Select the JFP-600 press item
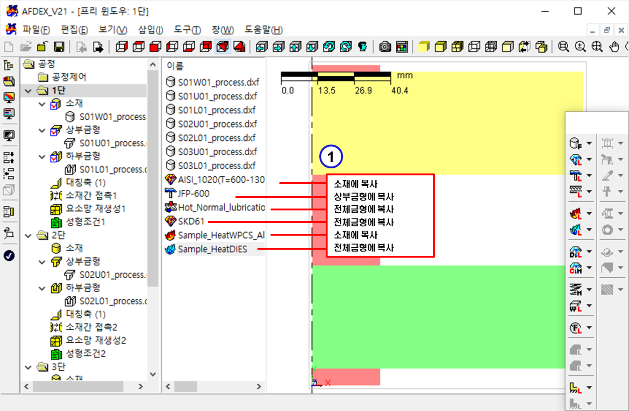Image resolution: width=629 pixels, height=411 pixels. (x=193, y=193)
